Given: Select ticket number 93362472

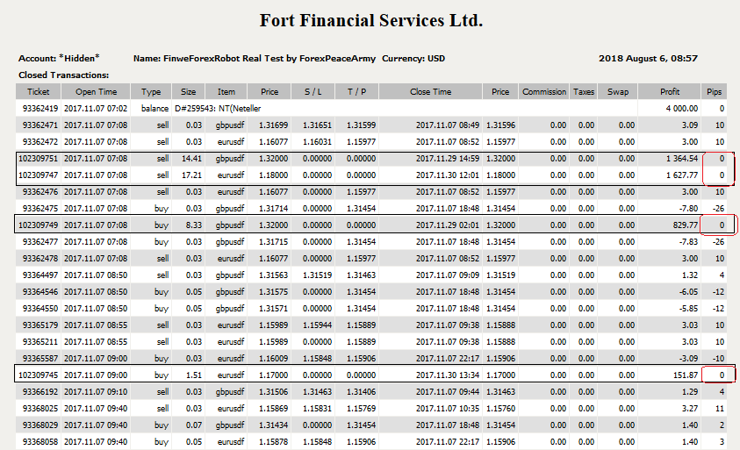Looking at the screenshot, I should pos(40,141).
